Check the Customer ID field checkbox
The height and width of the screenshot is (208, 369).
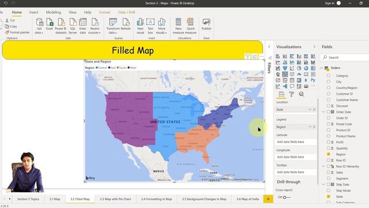(x=329, y=94)
